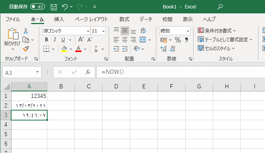Open the search magnifier in title bar

(x=220, y=7)
